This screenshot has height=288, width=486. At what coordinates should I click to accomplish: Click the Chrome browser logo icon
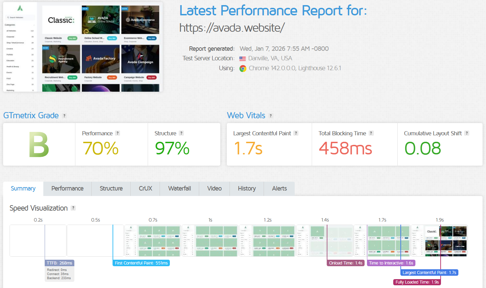point(243,69)
